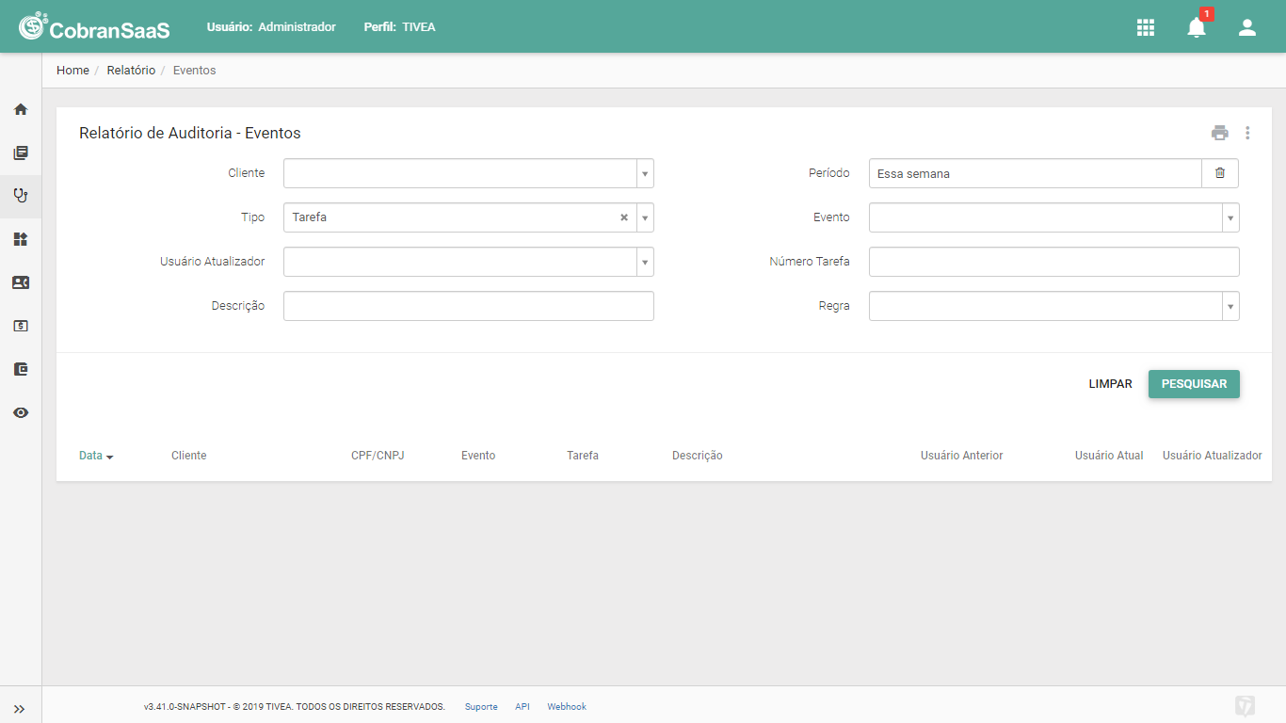1286x723 pixels.
Task: Click the red notification badge
Action: click(1207, 14)
